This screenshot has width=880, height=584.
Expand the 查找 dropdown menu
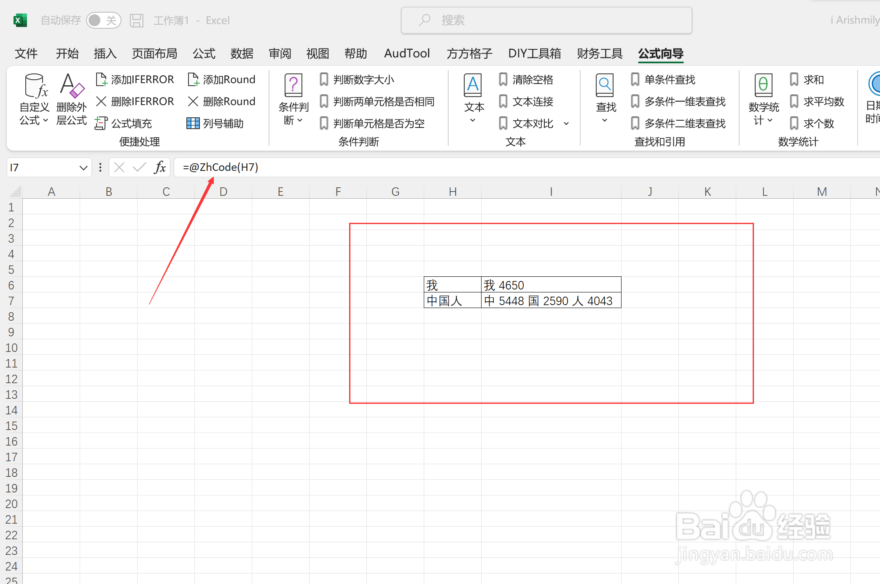pos(605,119)
